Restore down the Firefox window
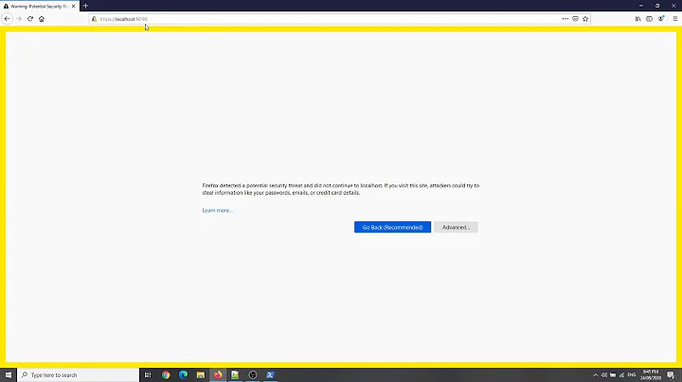The width and height of the screenshot is (682, 382). [657, 6]
